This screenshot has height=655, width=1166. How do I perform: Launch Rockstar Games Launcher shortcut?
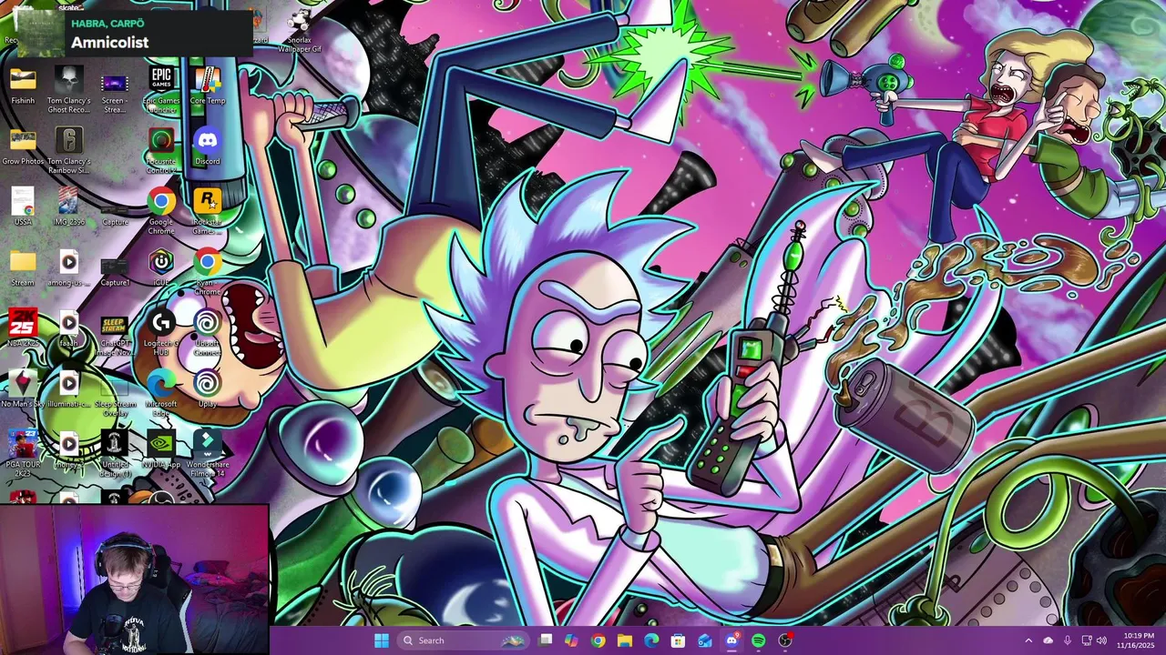[208, 211]
